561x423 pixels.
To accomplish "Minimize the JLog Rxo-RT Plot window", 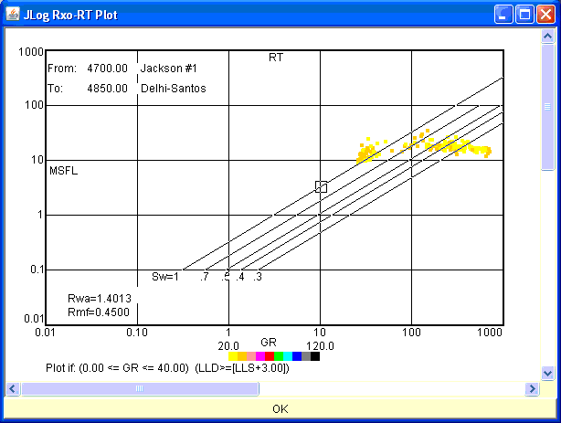I will [x=505, y=16].
